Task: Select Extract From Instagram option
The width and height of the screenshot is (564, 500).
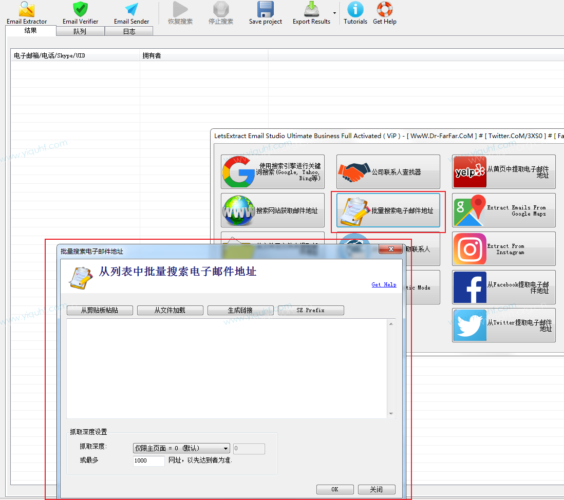Action: 503,249
